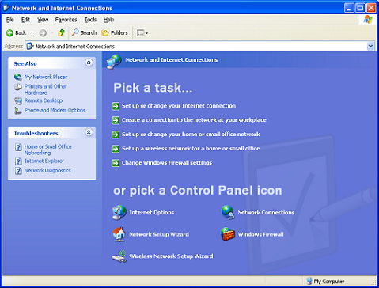Click arrow icon beside Create workplace connection task
The width and height of the screenshot is (379, 288).
click(116, 120)
